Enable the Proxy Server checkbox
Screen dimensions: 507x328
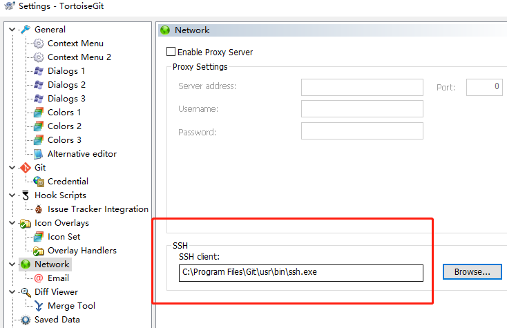(x=171, y=52)
